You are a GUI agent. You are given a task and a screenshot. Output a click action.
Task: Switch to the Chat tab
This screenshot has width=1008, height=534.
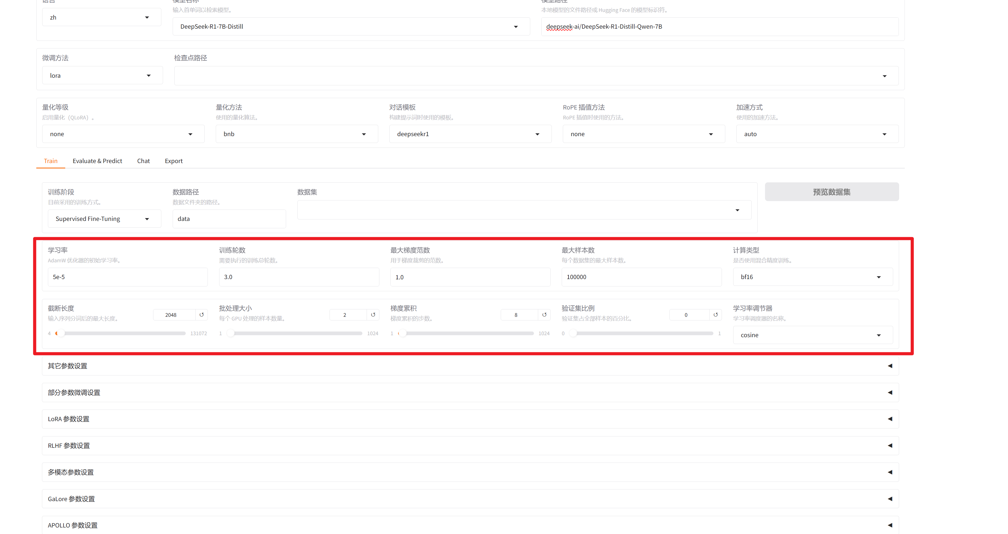click(x=143, y=161)
